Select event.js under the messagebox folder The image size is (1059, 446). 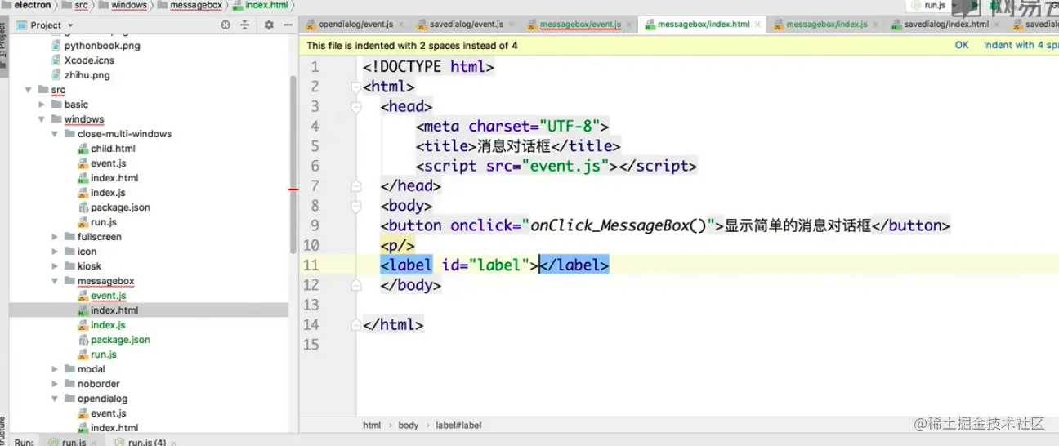click(108, 296)
